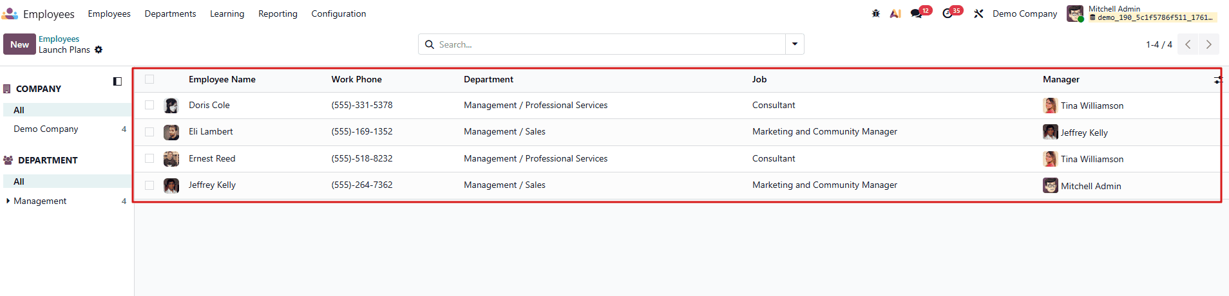The width and height of the screenshot is (1229, 296).
Task: Sort by the Department column header
Action: (488, 79)
